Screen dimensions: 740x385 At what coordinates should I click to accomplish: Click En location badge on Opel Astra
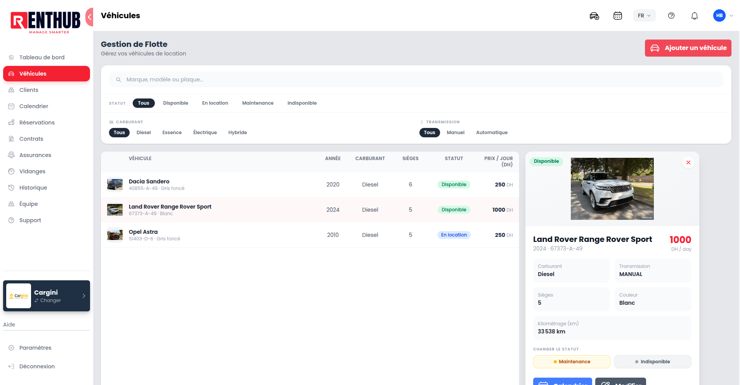[x=454, y=235]
